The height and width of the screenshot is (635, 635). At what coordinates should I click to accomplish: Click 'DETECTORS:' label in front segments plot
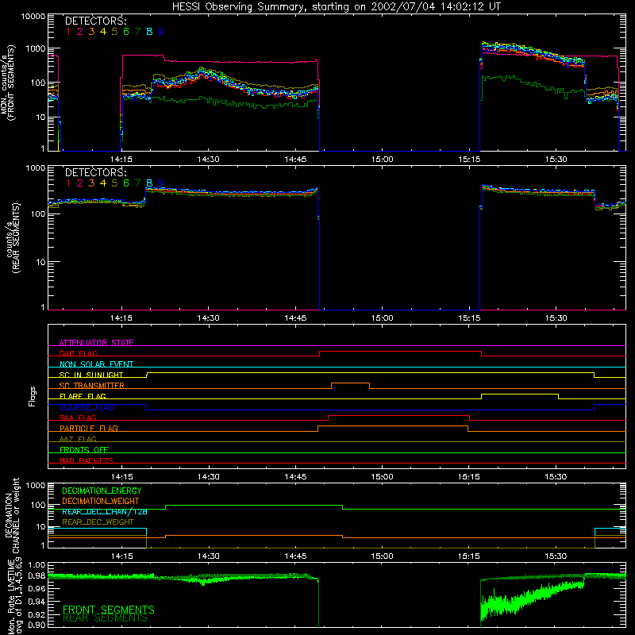(95, 21)
